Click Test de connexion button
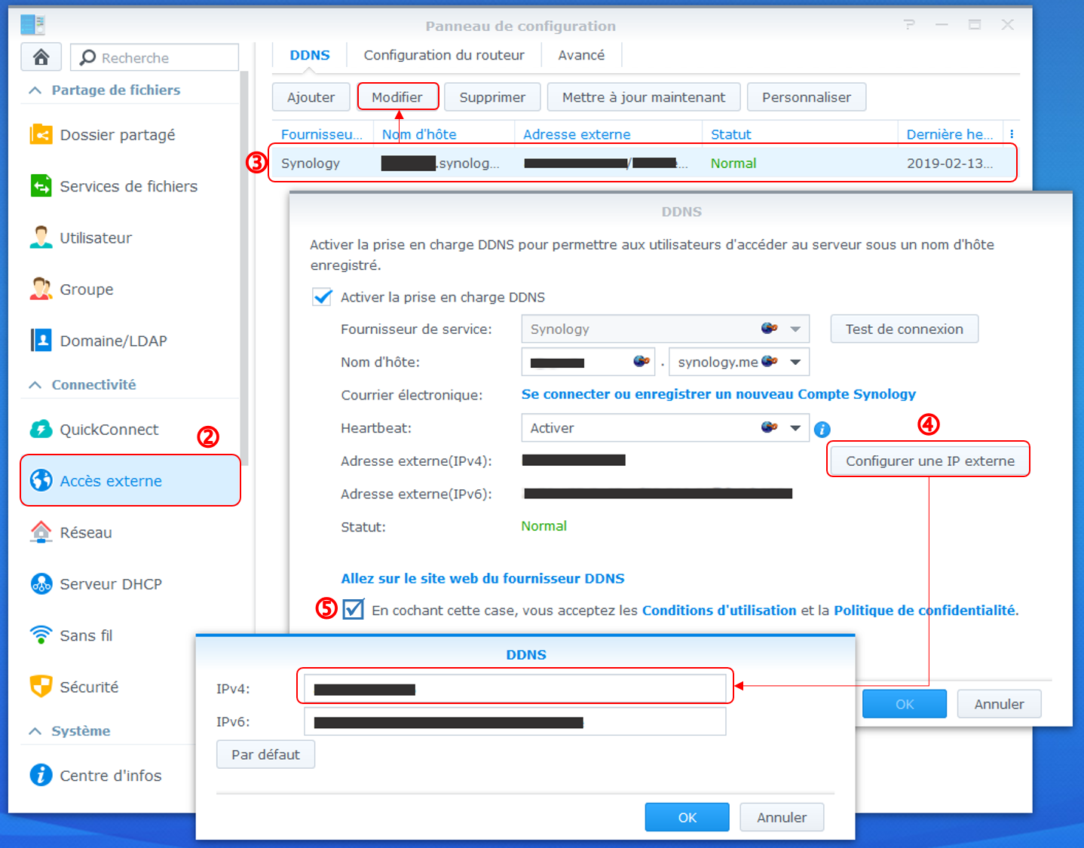The width and height of the screenshot is (1084, 848). [905, 329]
